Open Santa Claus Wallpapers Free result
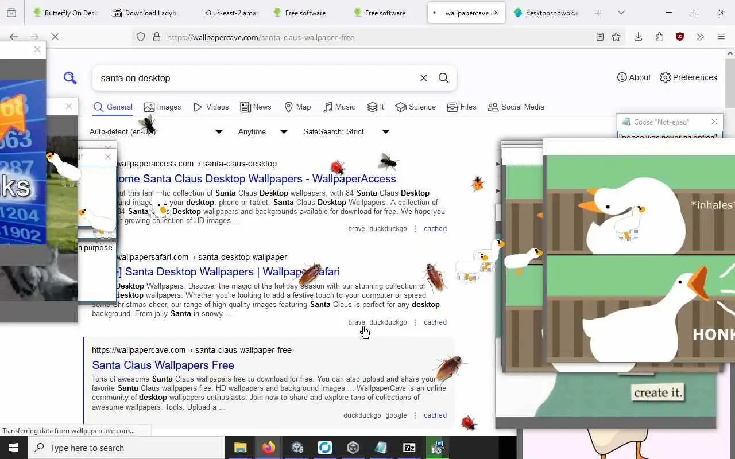This screenshot has height=459, width=735. coord(163,365)
